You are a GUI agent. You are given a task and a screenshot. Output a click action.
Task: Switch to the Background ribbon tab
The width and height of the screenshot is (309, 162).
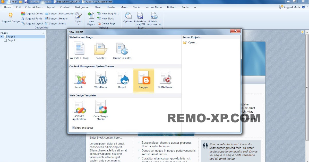[82, 7]
